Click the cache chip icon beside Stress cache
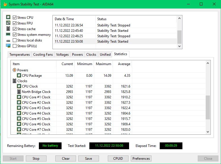The height and width of the screenshot is (164, 221). pyautogui.click(x=8, y=28)
